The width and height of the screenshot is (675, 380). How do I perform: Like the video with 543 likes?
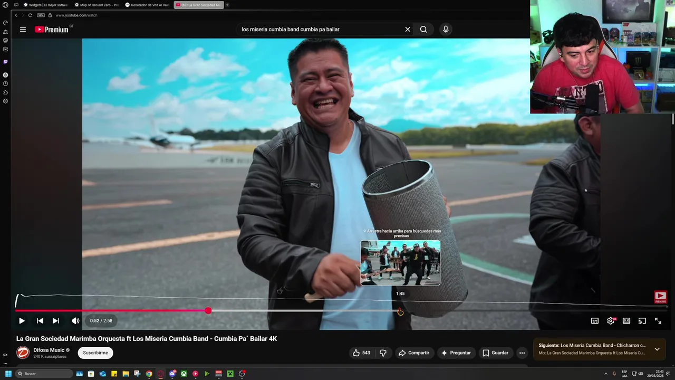[x=361, y=353]
